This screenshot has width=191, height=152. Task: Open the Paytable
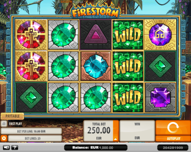[12, 116]
